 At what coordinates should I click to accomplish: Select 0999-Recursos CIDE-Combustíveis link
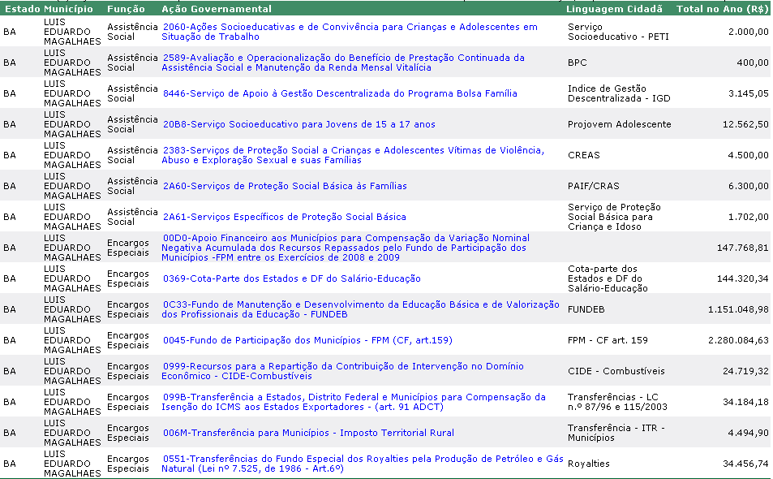point(343,366)
